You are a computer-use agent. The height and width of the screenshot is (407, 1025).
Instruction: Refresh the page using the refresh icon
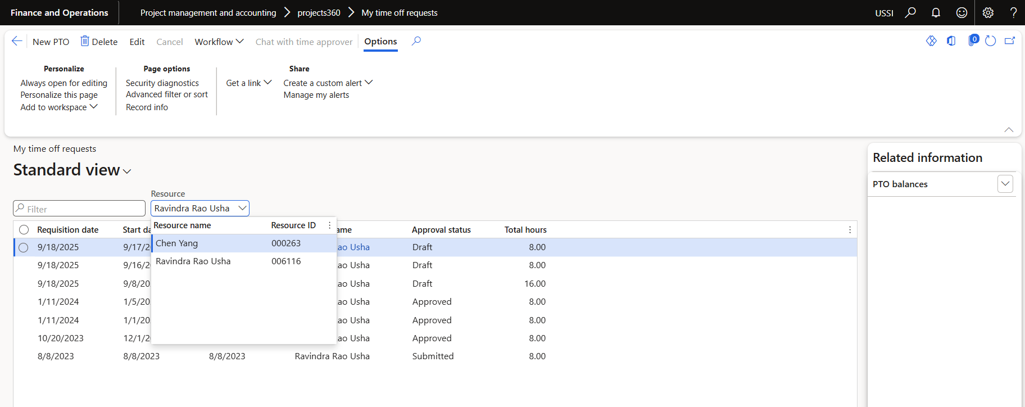point(990,41)
